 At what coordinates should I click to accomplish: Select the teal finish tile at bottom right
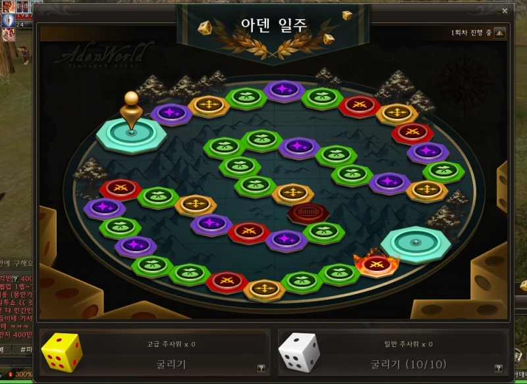coord(416,244)
